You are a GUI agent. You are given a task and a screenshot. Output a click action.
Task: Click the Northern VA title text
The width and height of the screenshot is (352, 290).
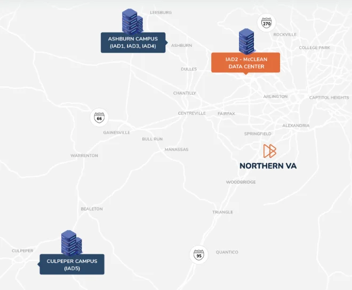click(x=268, y=166)
